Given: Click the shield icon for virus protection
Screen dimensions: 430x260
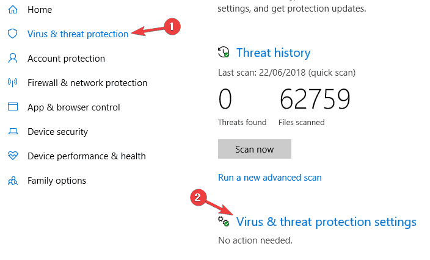Looking at the screenshot, I should [x=13, y=34].
